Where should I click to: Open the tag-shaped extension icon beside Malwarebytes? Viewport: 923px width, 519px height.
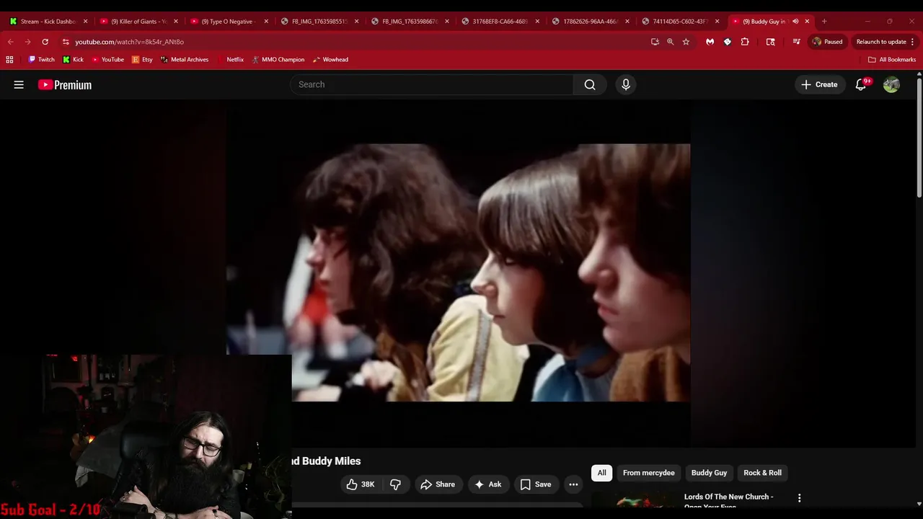pos(727,42)
